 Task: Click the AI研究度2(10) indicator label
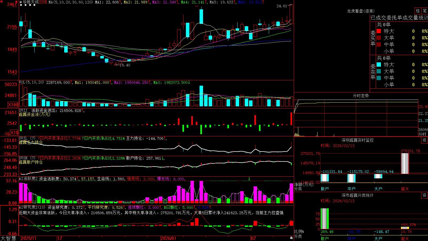[32, 207]
